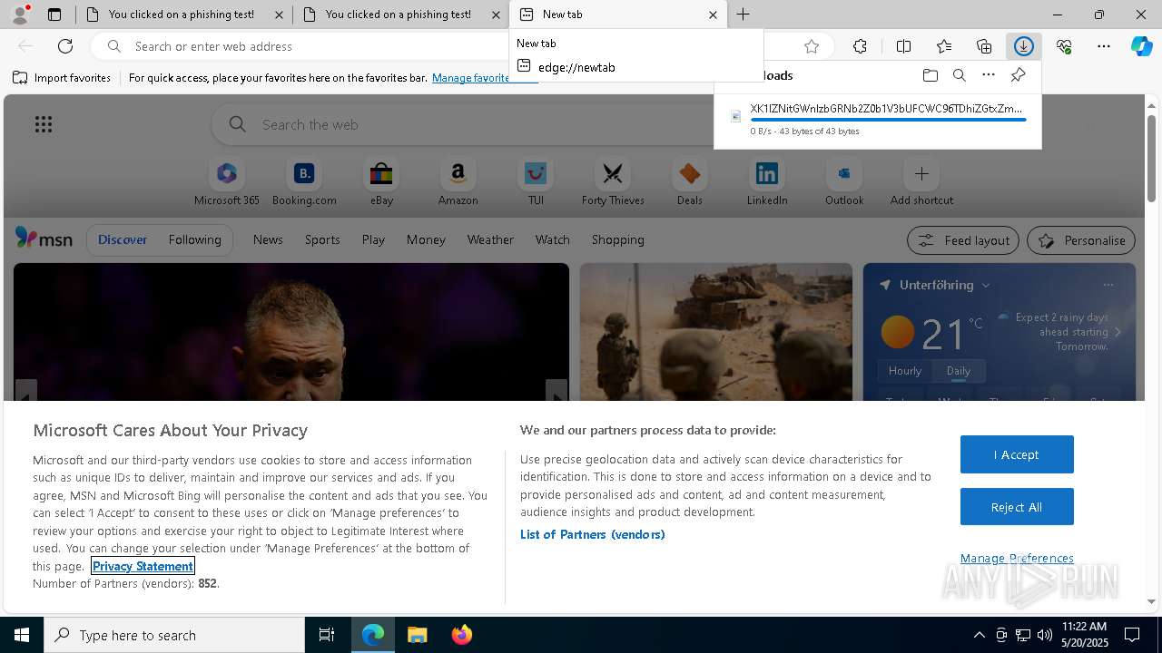
Task: Launch Firefox from the taskbar
Action: 462,635
